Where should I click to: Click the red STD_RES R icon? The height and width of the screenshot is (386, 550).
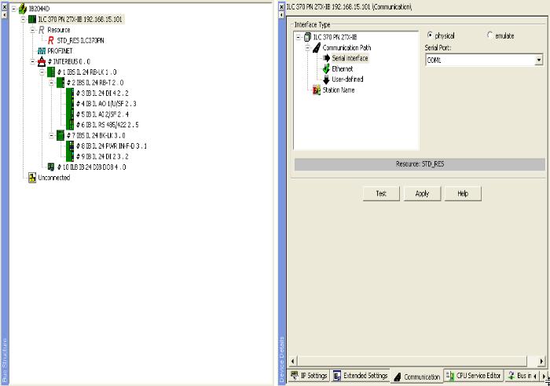point(51,40)
